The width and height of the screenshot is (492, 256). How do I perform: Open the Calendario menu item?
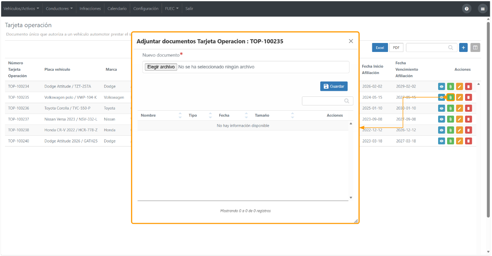(117, 9)
